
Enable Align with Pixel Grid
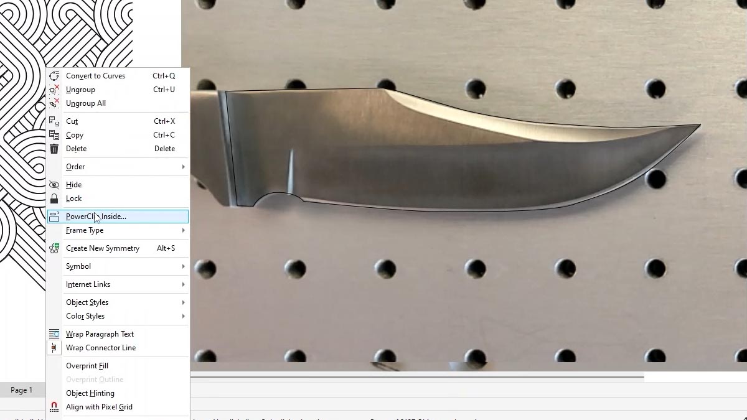(100, 406)
